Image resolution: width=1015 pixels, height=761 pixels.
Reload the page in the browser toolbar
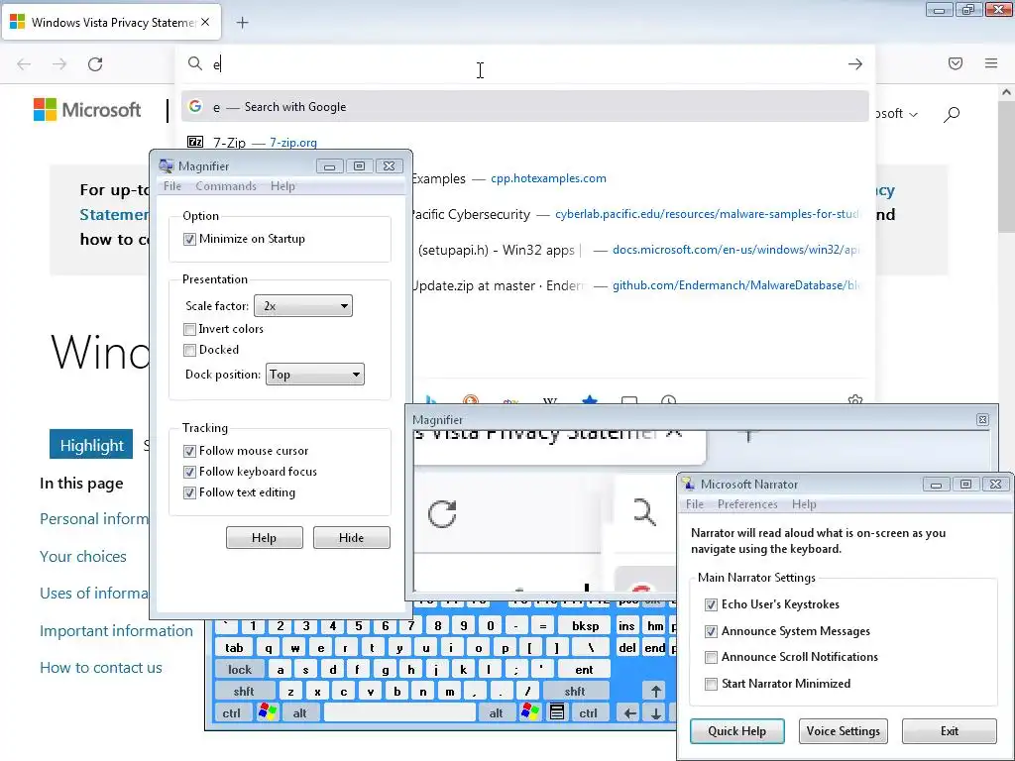pos(95,64)
